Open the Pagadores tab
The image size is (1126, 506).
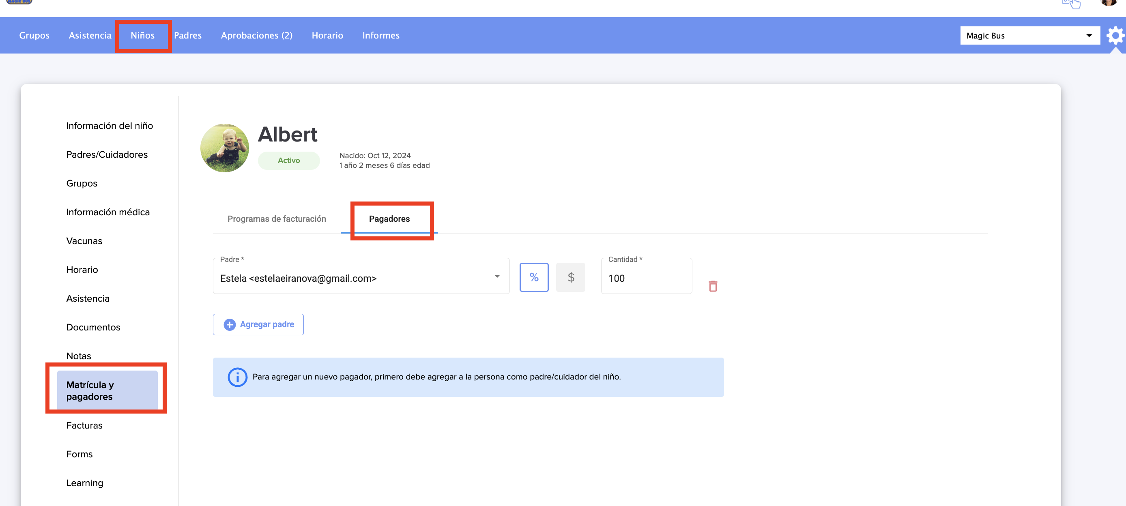[x=389, y=219]
